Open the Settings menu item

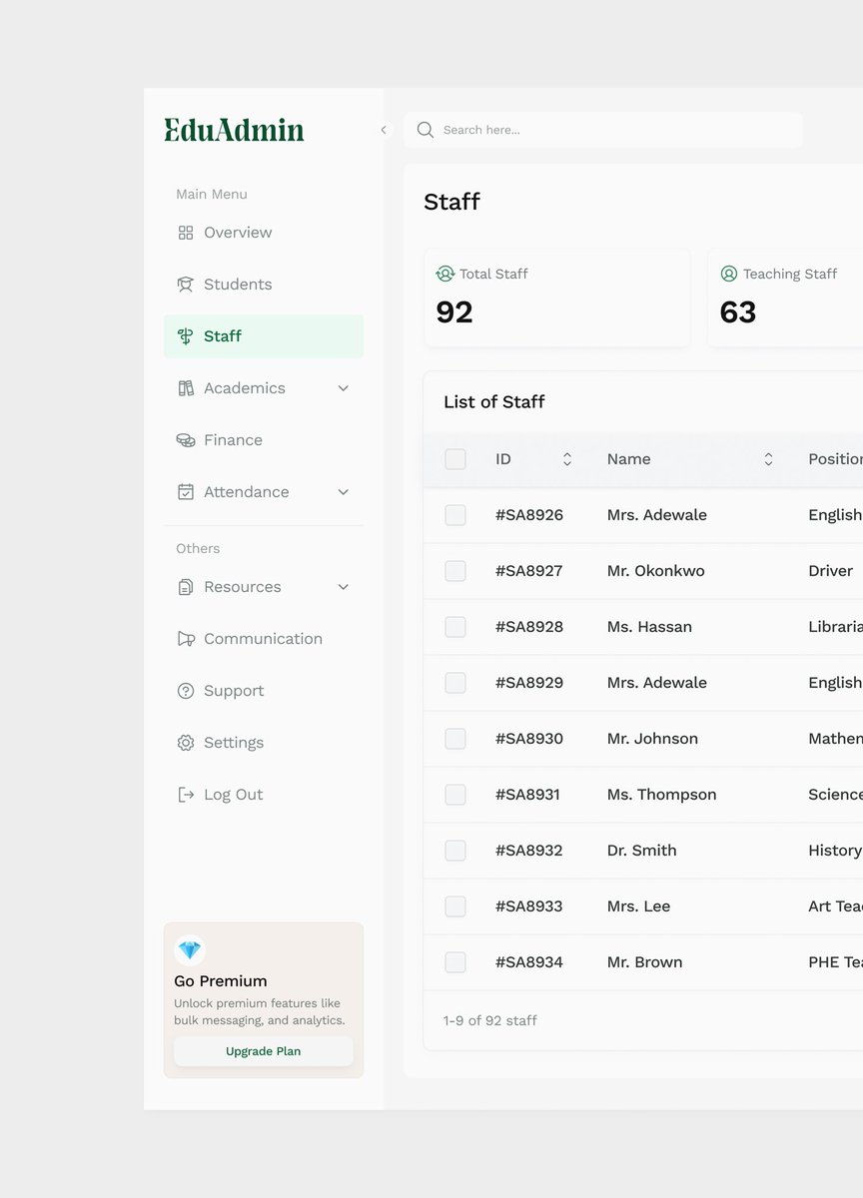(264, 743)
